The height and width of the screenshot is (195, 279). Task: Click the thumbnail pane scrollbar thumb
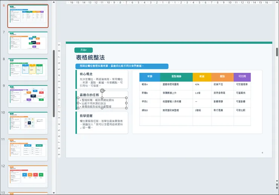pyautogui.click(x=54, y=83)
